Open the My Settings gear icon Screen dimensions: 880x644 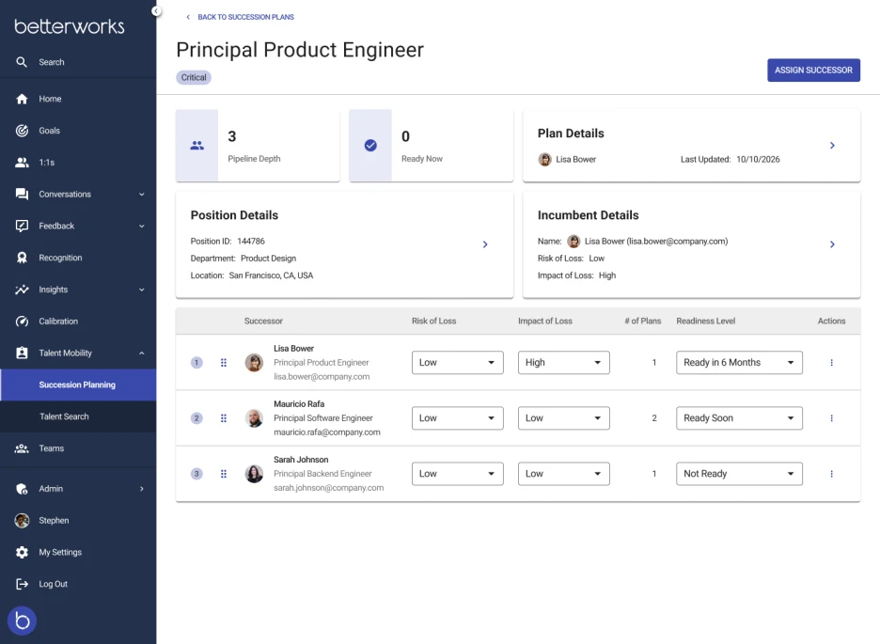[x=21, y=552]
